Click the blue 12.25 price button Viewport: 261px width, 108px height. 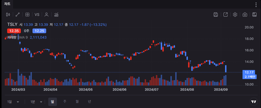[x=39, y=31]
